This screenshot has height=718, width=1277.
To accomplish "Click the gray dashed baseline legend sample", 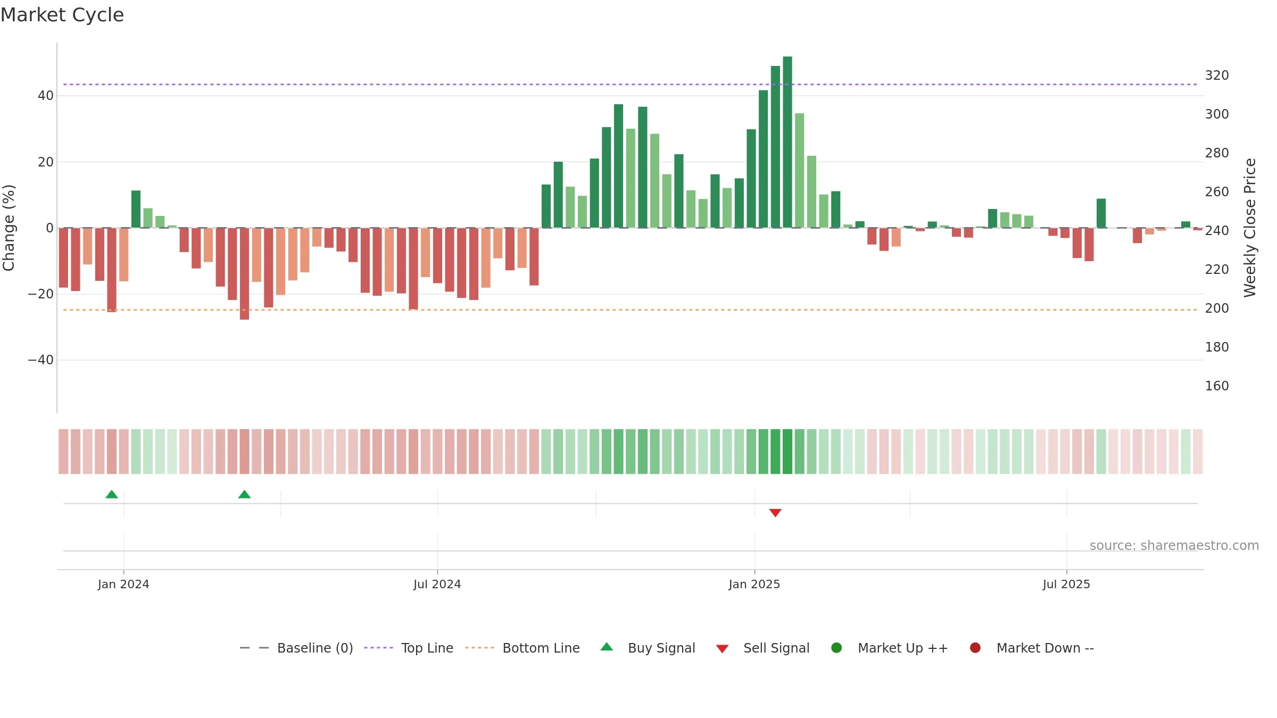I will (x=254, y=648).
